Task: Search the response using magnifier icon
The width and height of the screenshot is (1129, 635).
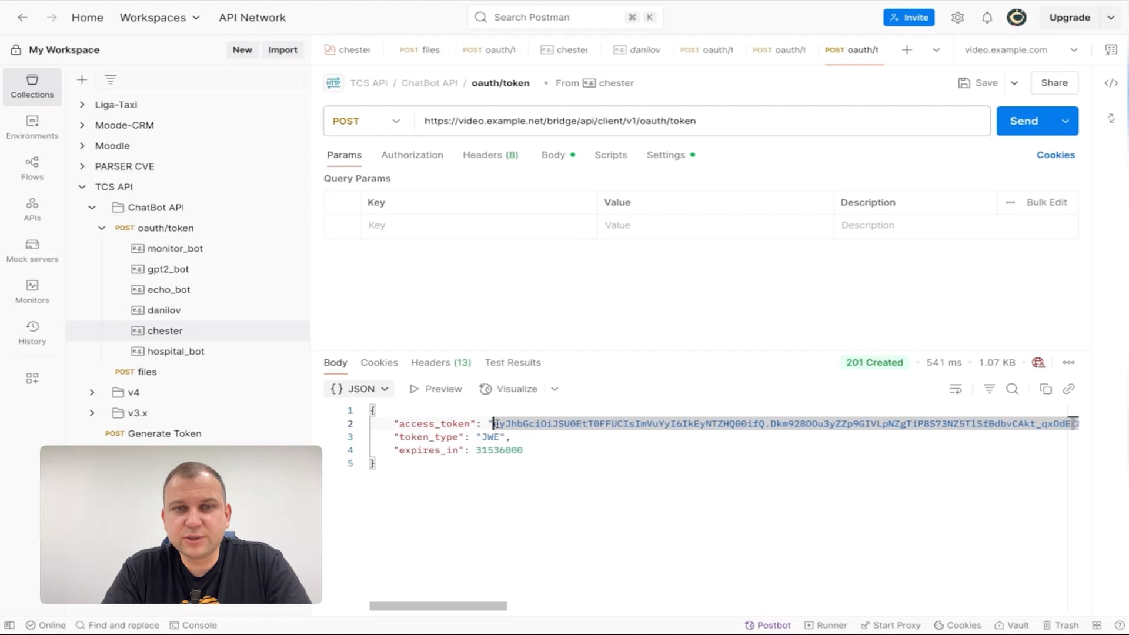Action: 1012,389
